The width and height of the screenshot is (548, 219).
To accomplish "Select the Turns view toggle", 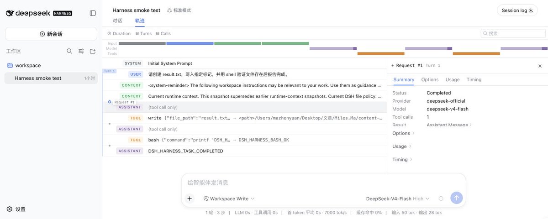I will [143, 33].
